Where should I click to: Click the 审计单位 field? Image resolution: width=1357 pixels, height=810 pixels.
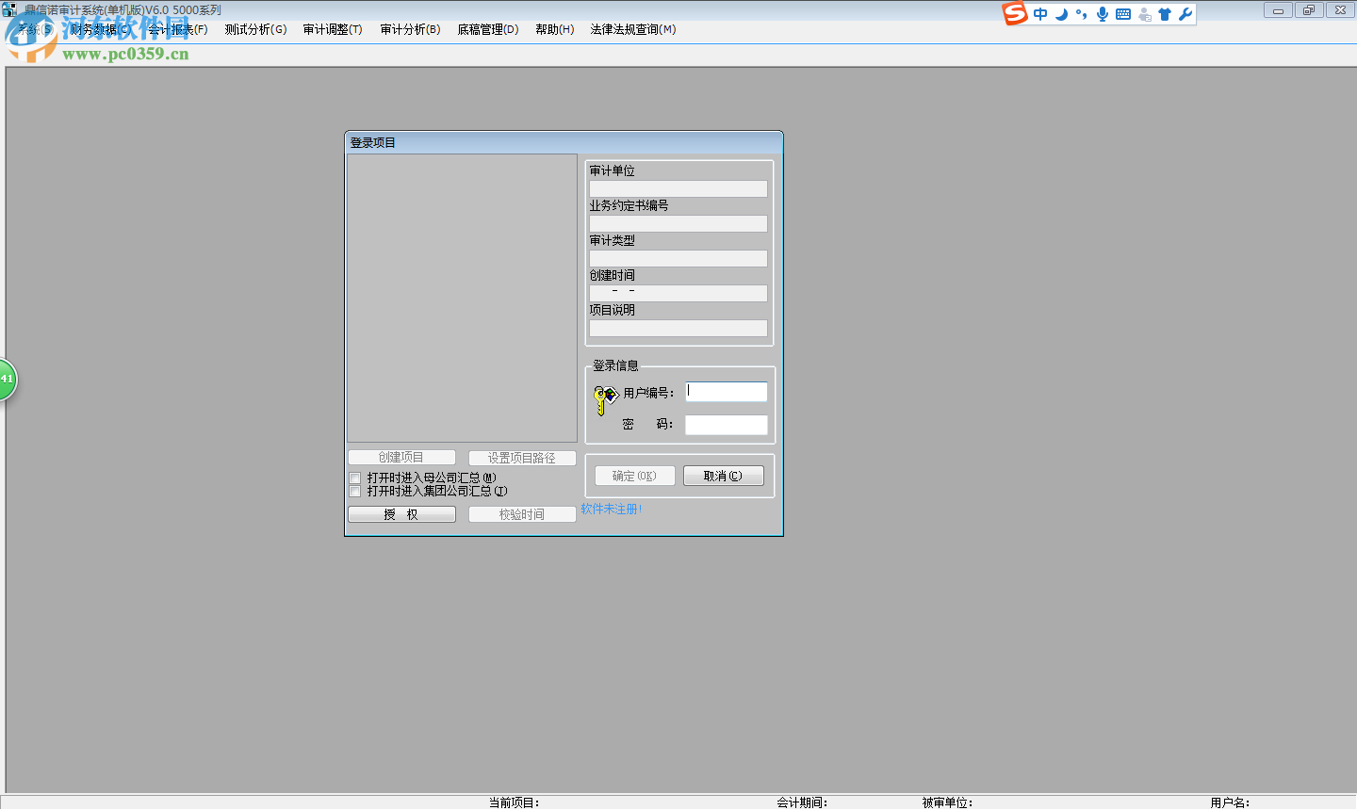click(678, 189)
